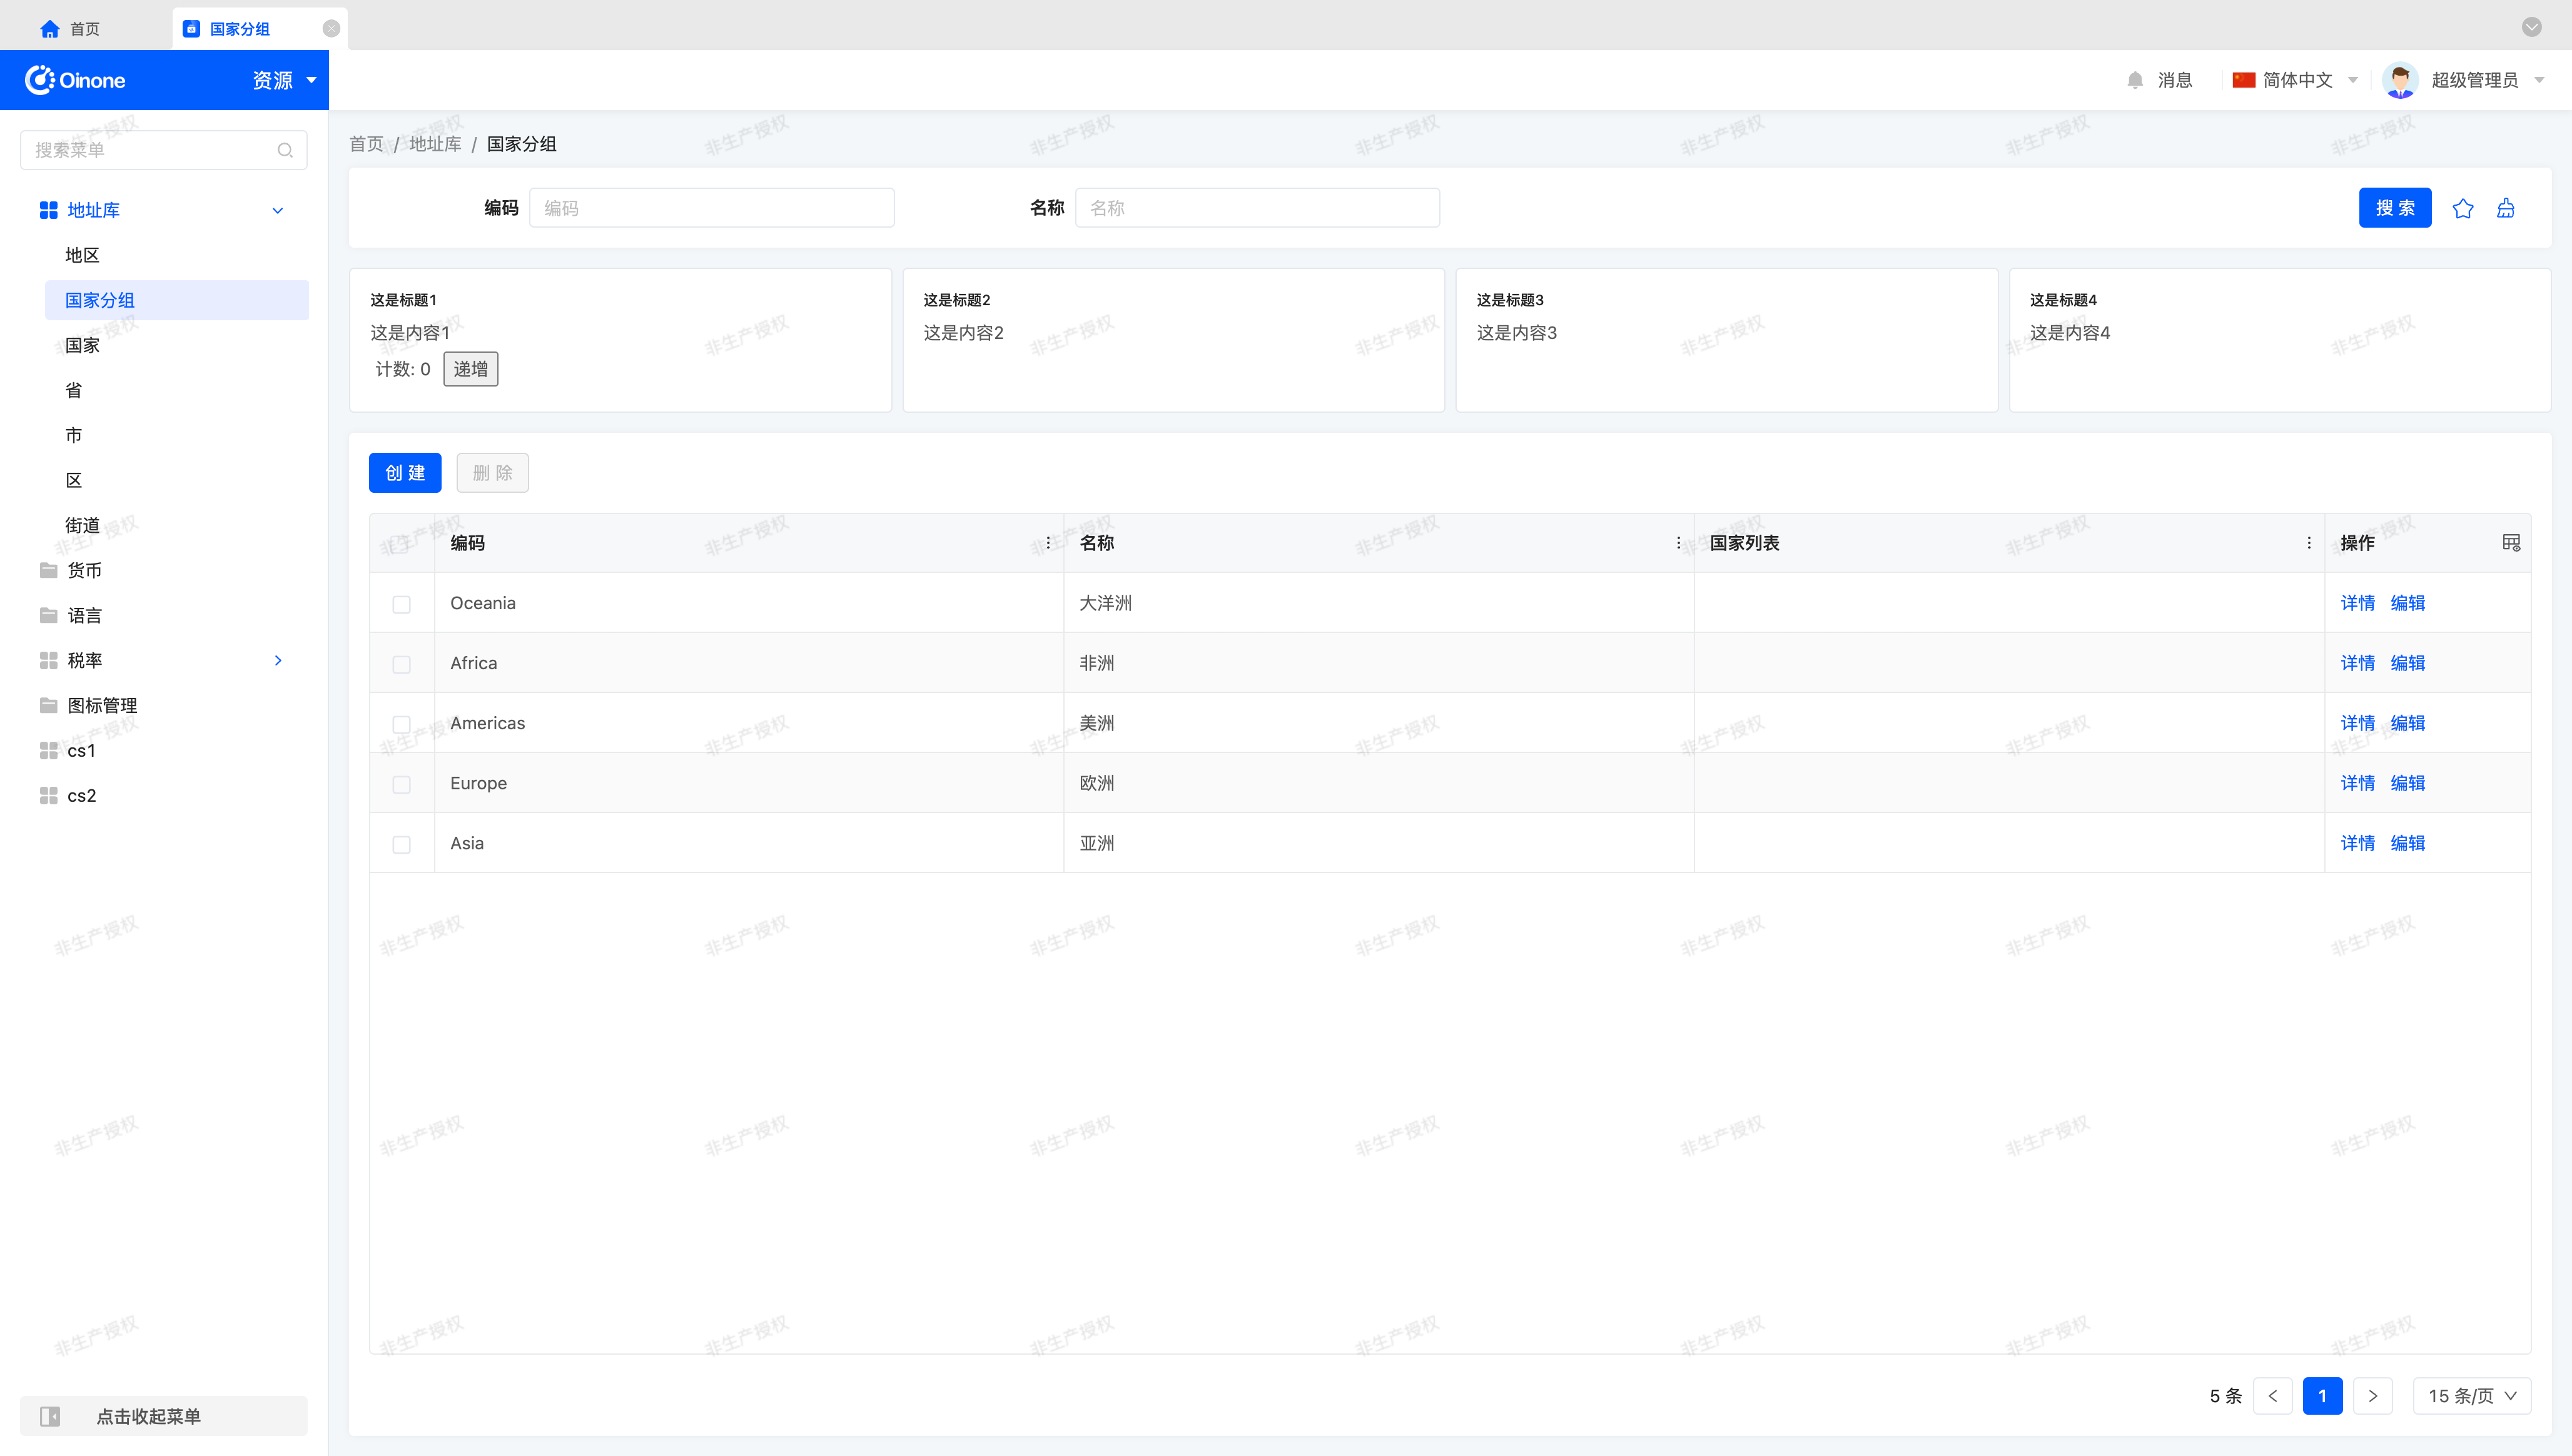Viewport: 2572px width, 1456px height.
Task: Open the 简体中文 language dropdown
Action: click(2296, 80)
